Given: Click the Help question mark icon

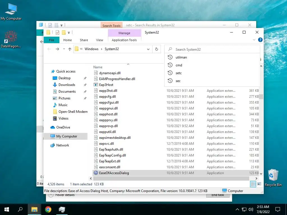Looking at the screenshot, I should 260,40.
